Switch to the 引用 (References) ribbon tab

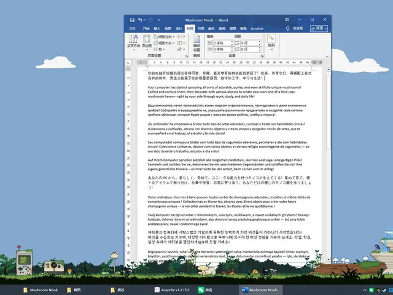pos(201,29)
